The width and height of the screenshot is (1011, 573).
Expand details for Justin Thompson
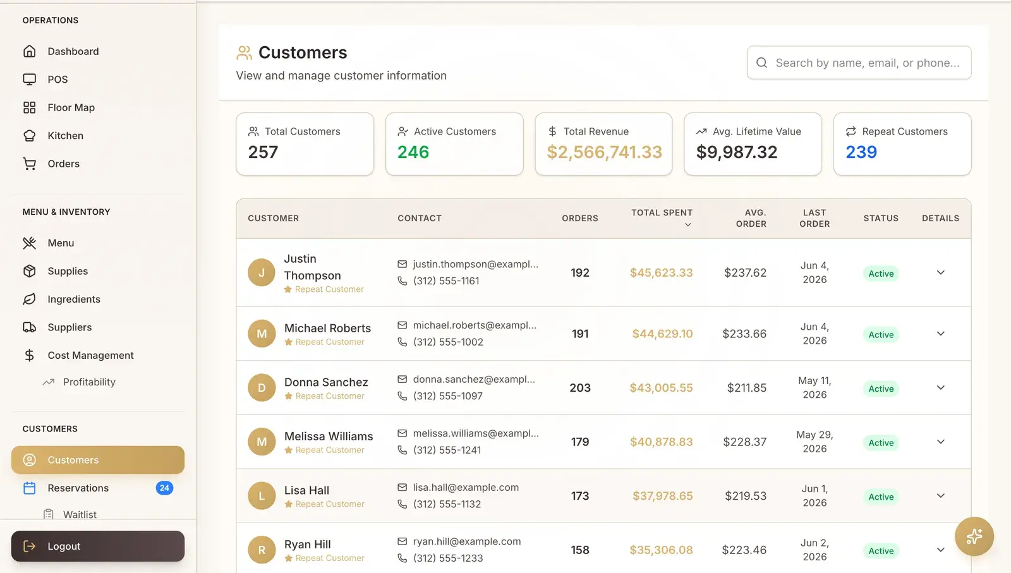[x=940, y=273]
